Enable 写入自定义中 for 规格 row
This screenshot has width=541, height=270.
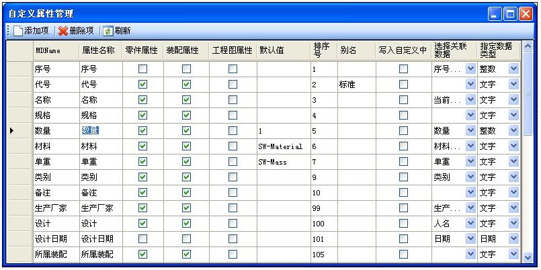click(403, 115)
